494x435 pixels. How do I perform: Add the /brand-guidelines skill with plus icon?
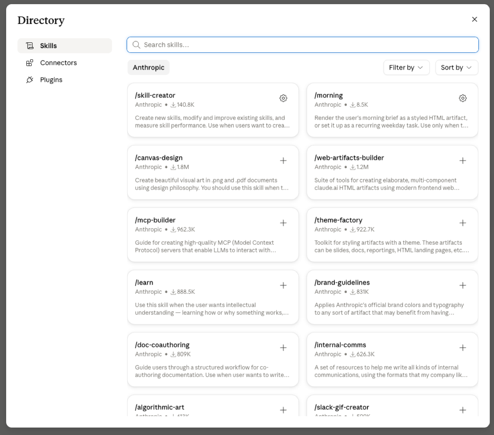click(x=463, y=285)
